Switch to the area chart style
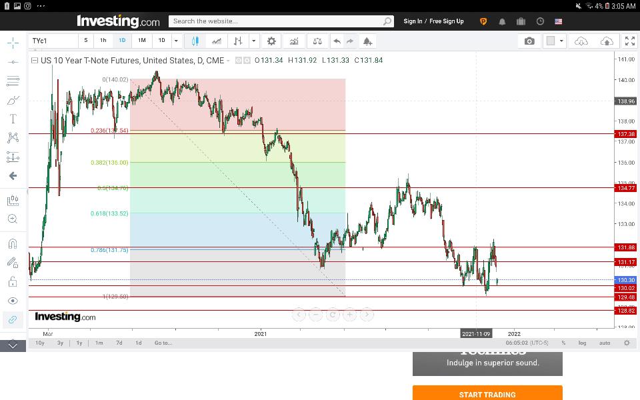Image resolution: width=640 pixels, height=400 pixels. pyautogui.click(x=217, y=41)
